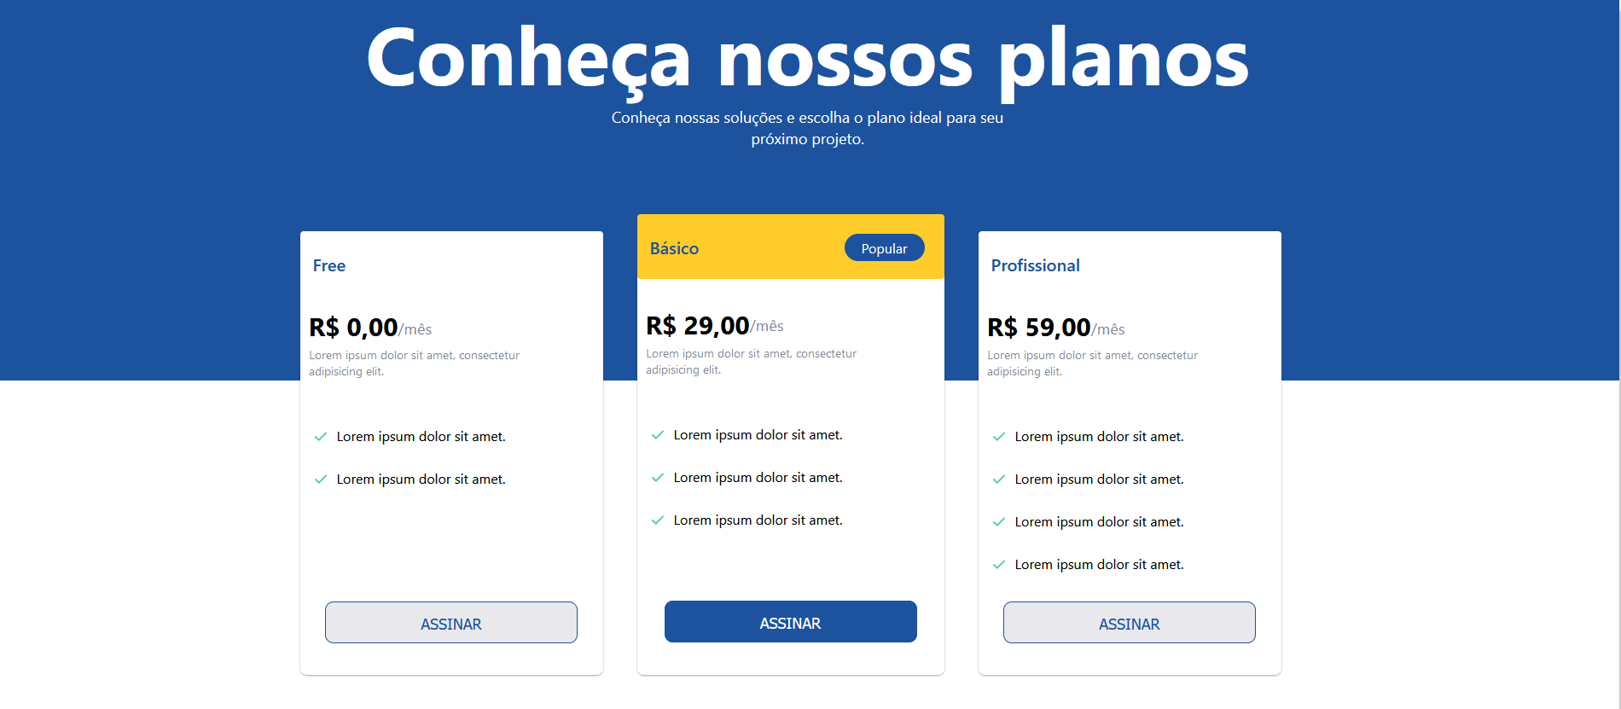
Task: Click the ASSINAR button on Free plan
Action: coord(450,622)
